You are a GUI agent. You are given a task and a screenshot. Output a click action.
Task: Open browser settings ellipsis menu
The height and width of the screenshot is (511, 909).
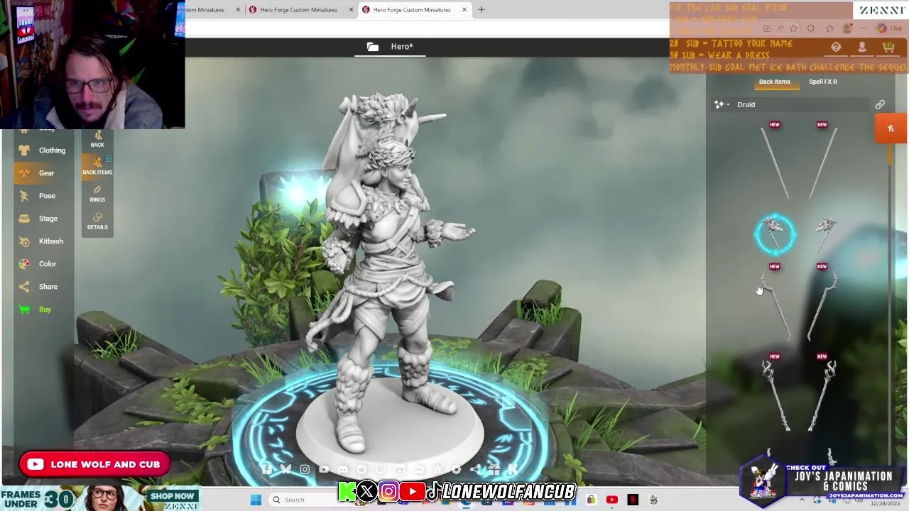pos(866,28)
